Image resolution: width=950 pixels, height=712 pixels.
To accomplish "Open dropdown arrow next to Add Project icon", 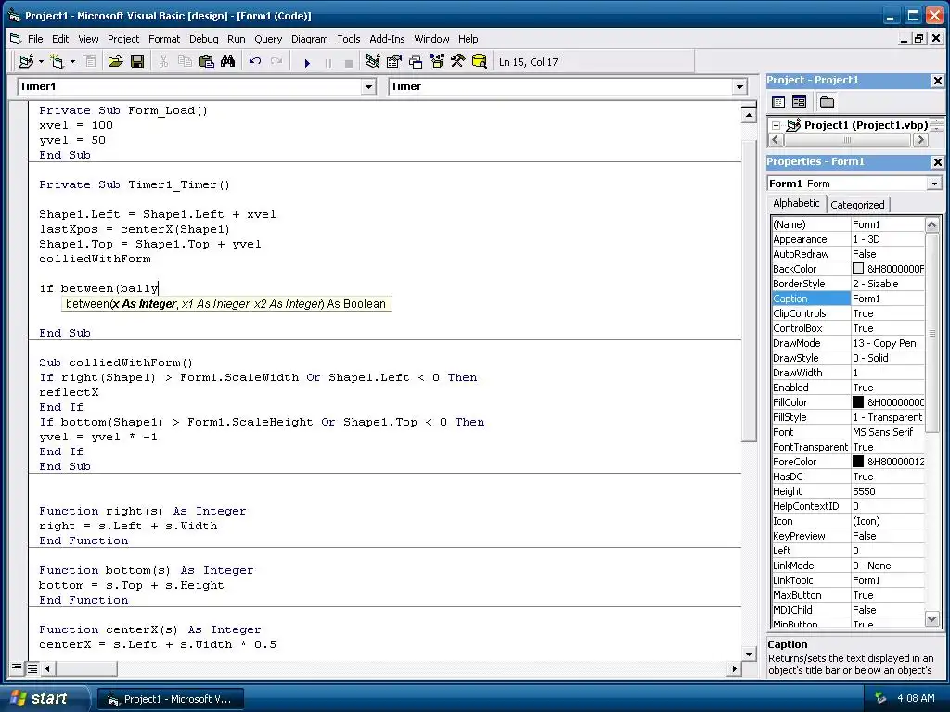I will [x=41, y=61].
